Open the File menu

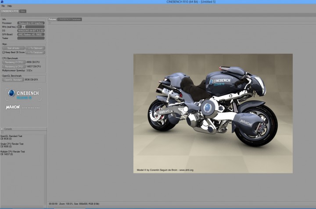coord(3,6)
